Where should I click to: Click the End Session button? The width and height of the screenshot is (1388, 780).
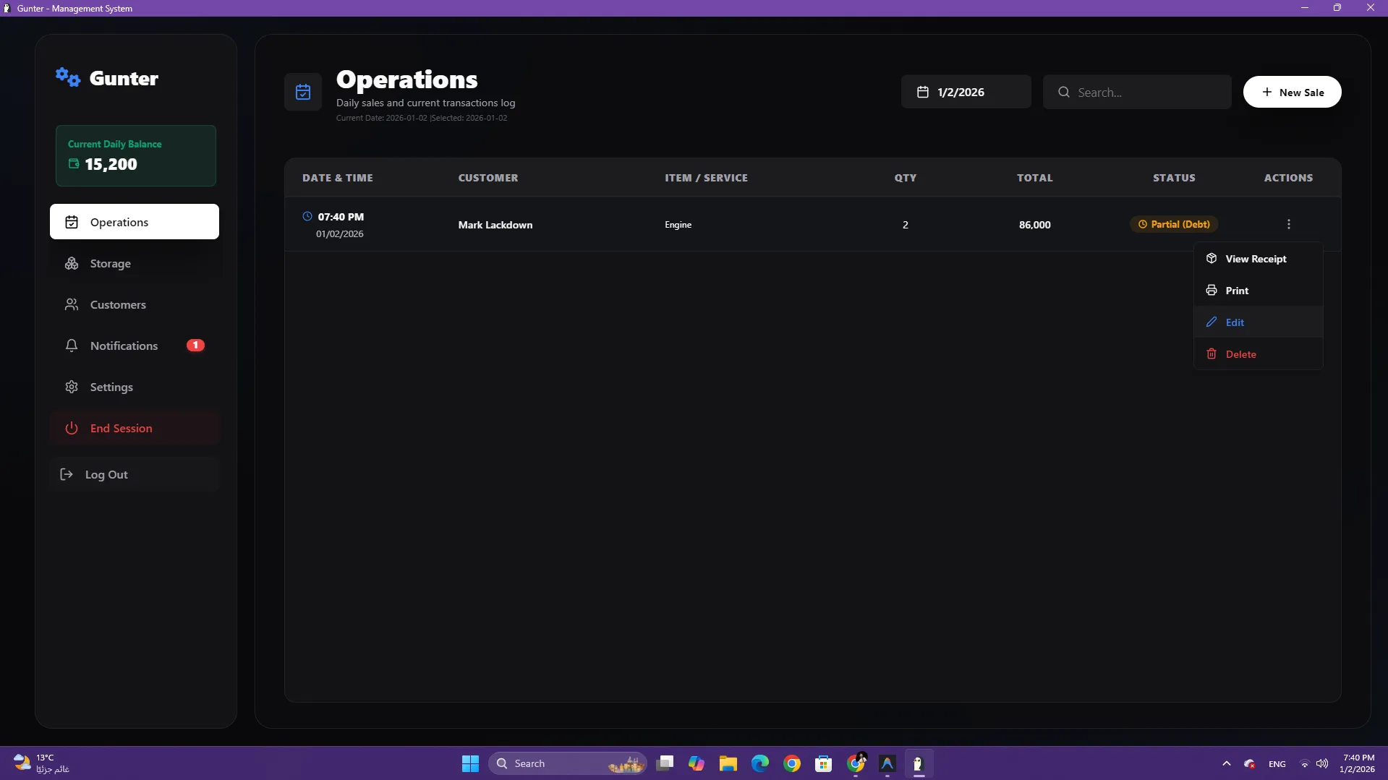tap(135, 428)
